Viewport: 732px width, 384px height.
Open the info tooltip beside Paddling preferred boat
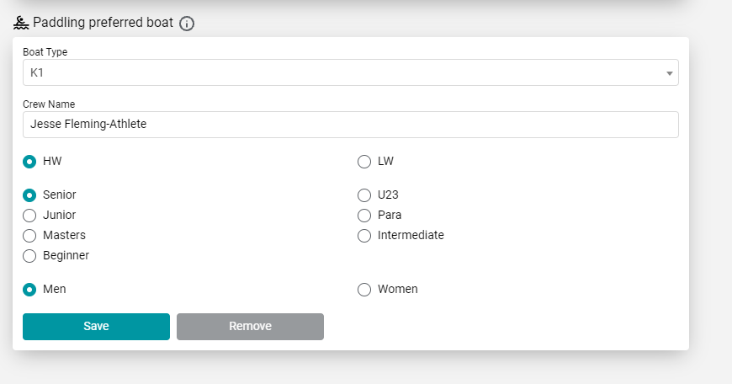[187, 24]
